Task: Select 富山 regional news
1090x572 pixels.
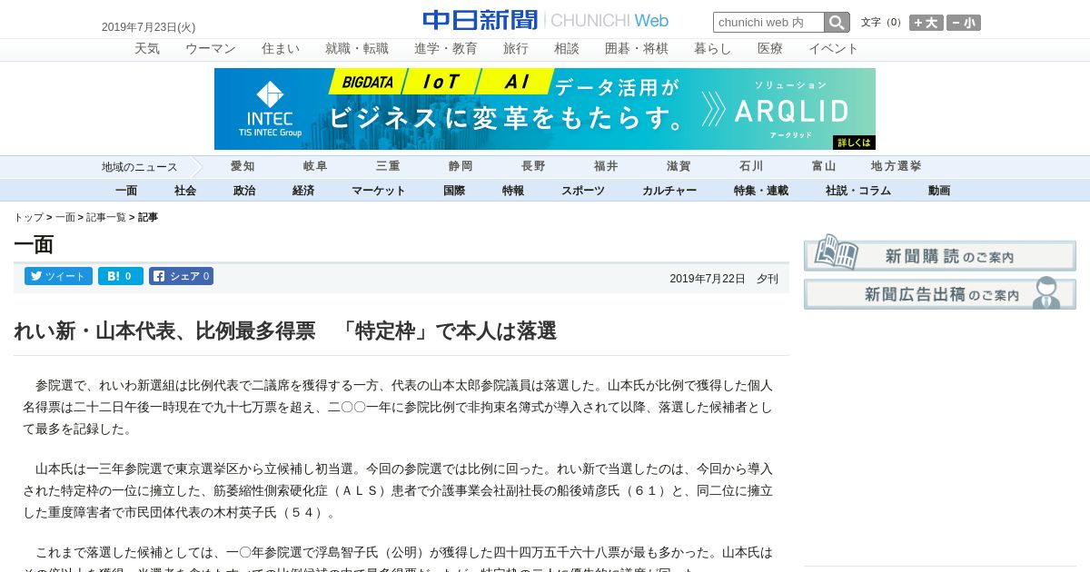Action: [824, 166]
